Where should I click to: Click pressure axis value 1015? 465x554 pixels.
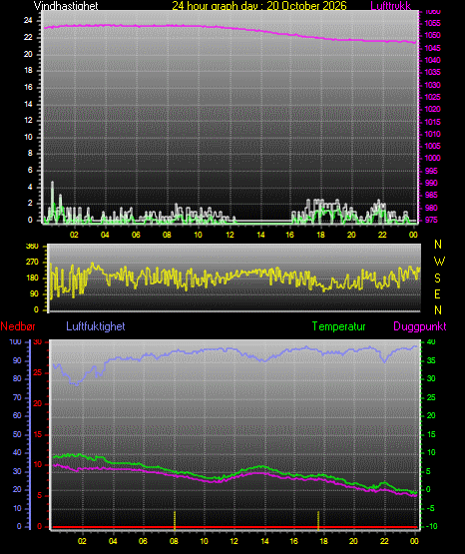(432, 122)
